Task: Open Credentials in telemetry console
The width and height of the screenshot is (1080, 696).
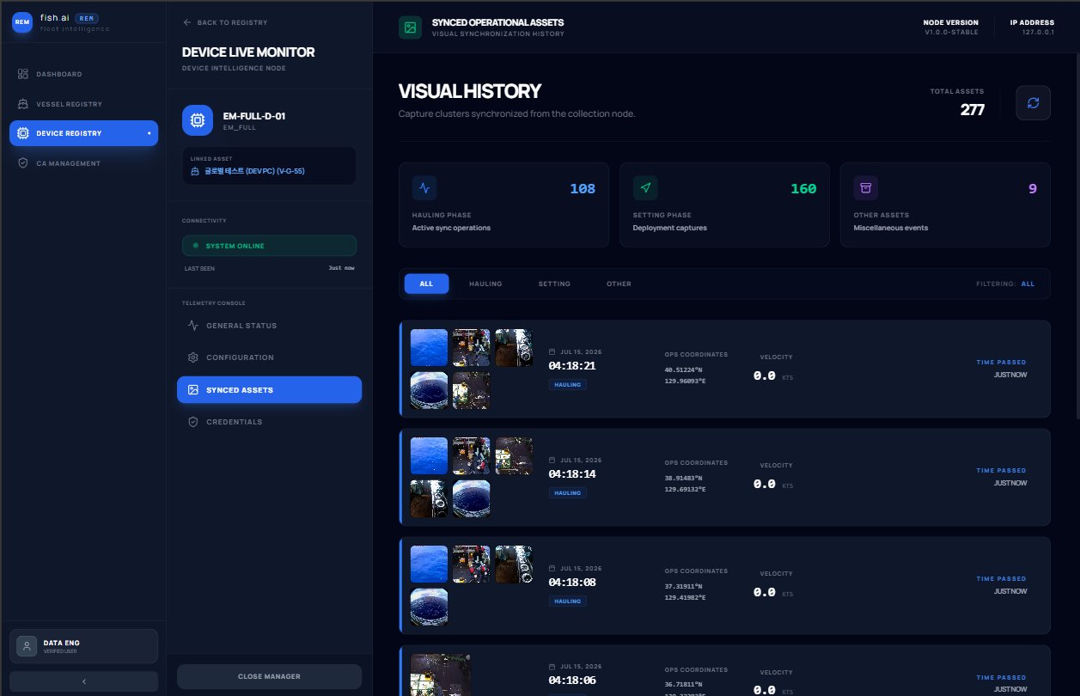Action: (269, 422)
